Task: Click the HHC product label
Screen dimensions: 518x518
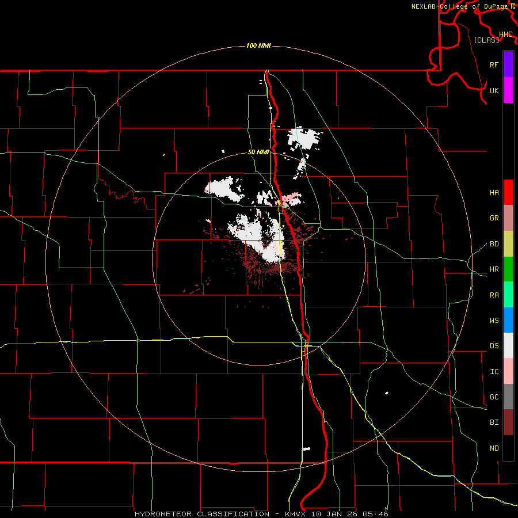Action: [506, 35]
